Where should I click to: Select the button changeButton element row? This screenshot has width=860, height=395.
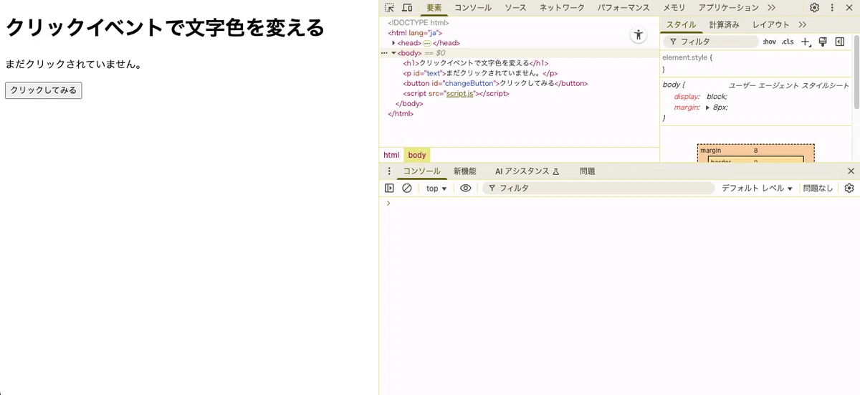pos(519,83)
